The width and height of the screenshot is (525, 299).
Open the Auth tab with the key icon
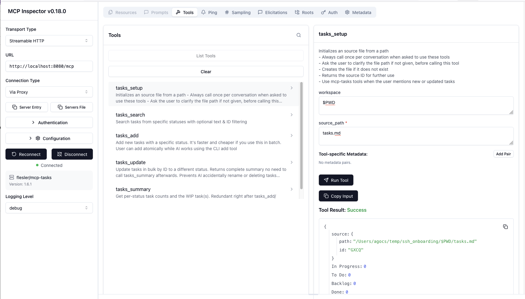[x=329, y=12]
